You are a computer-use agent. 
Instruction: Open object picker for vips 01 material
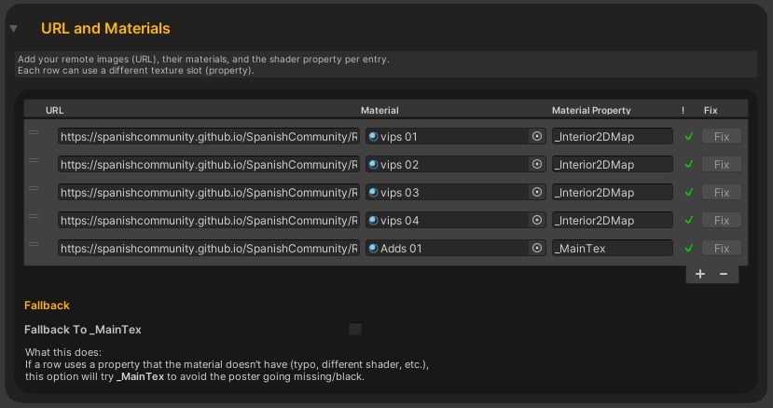pyautogui.click(x=537, y=136)
